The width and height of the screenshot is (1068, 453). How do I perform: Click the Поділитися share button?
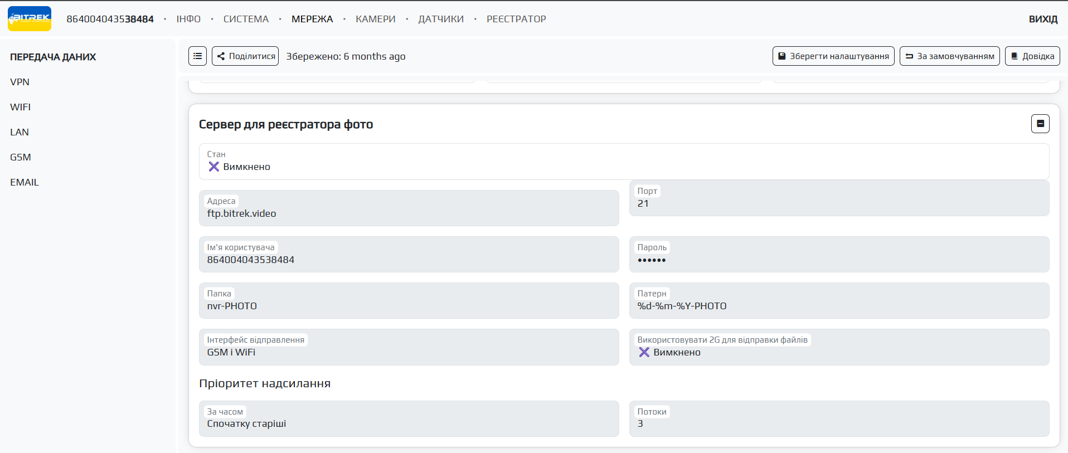(x=245, y=56)
